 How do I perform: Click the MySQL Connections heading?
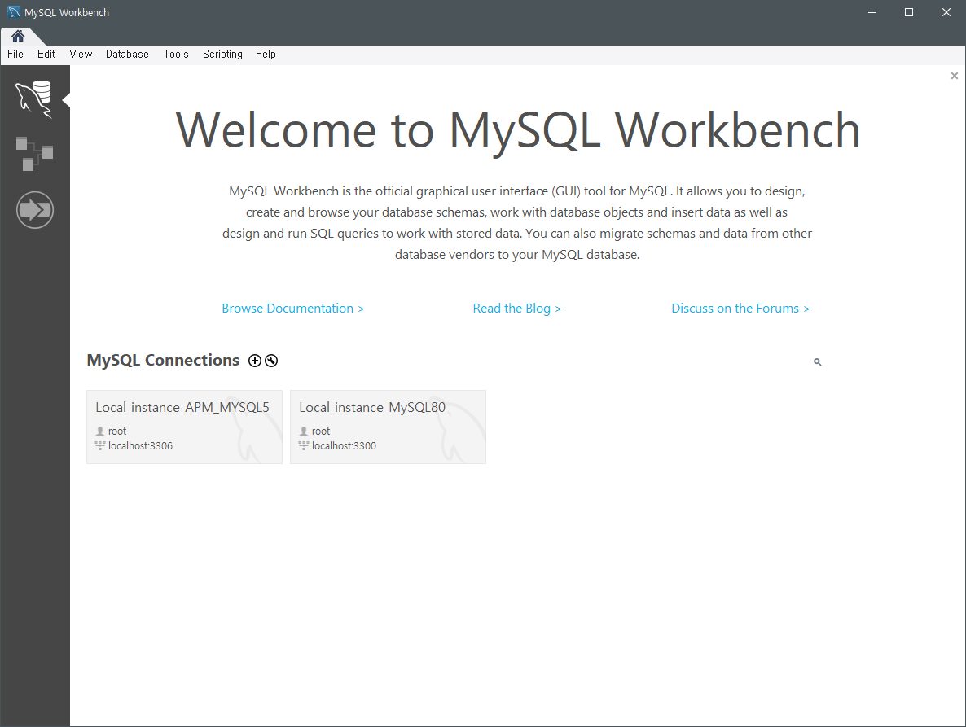163,360
